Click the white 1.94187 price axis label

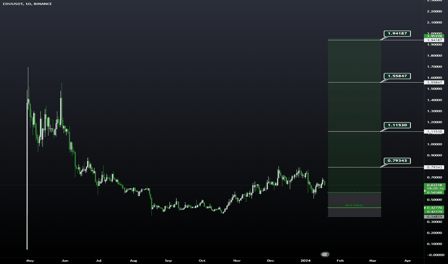434,40
